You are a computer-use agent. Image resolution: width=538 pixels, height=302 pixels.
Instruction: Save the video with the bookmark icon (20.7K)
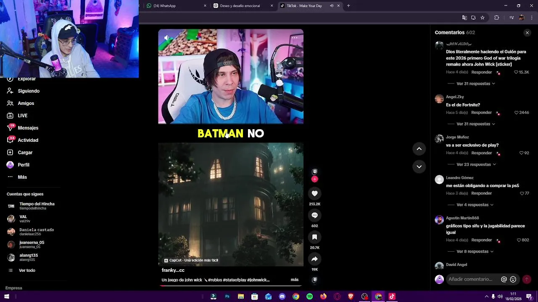coord(314,237)
